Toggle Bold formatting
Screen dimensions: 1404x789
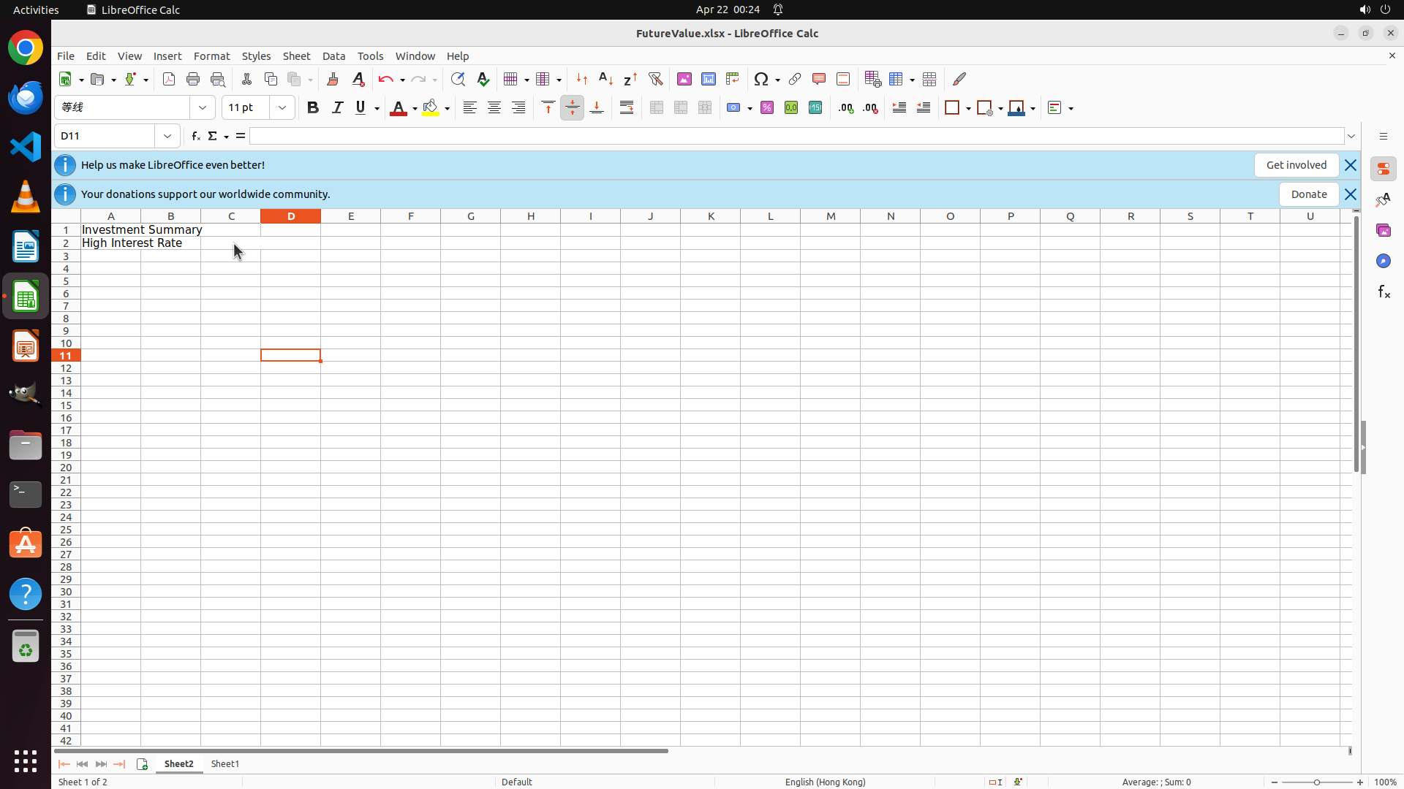[313, 108]
